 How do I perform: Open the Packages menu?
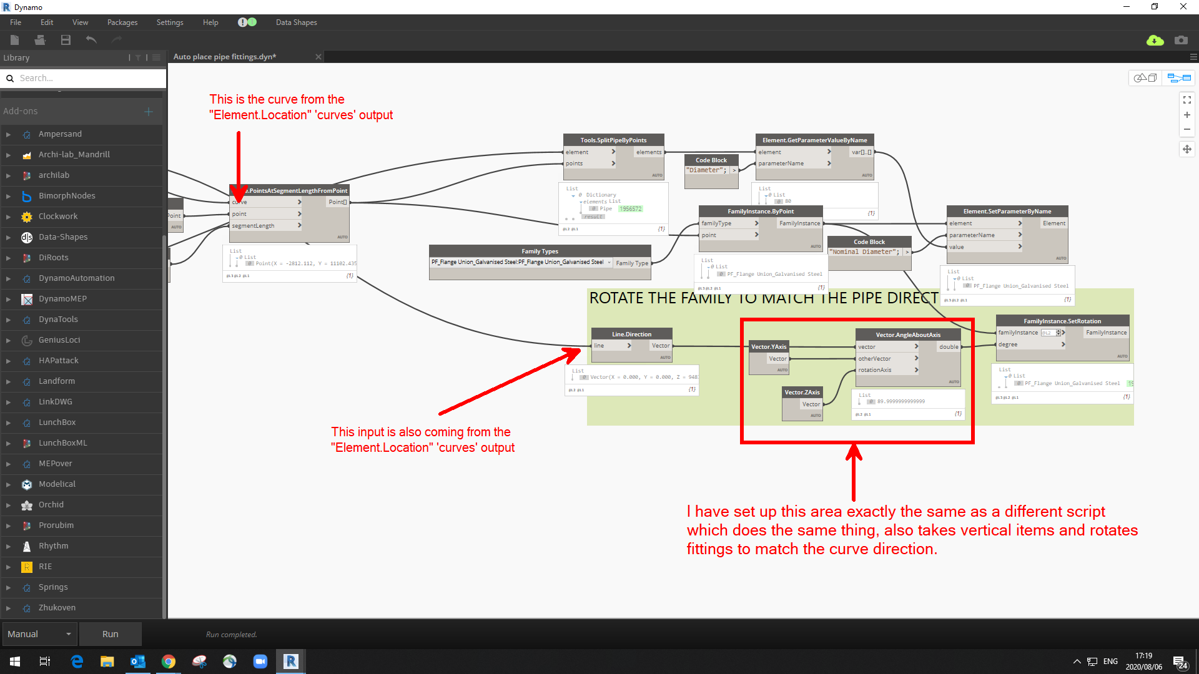(x=122, y=22)
